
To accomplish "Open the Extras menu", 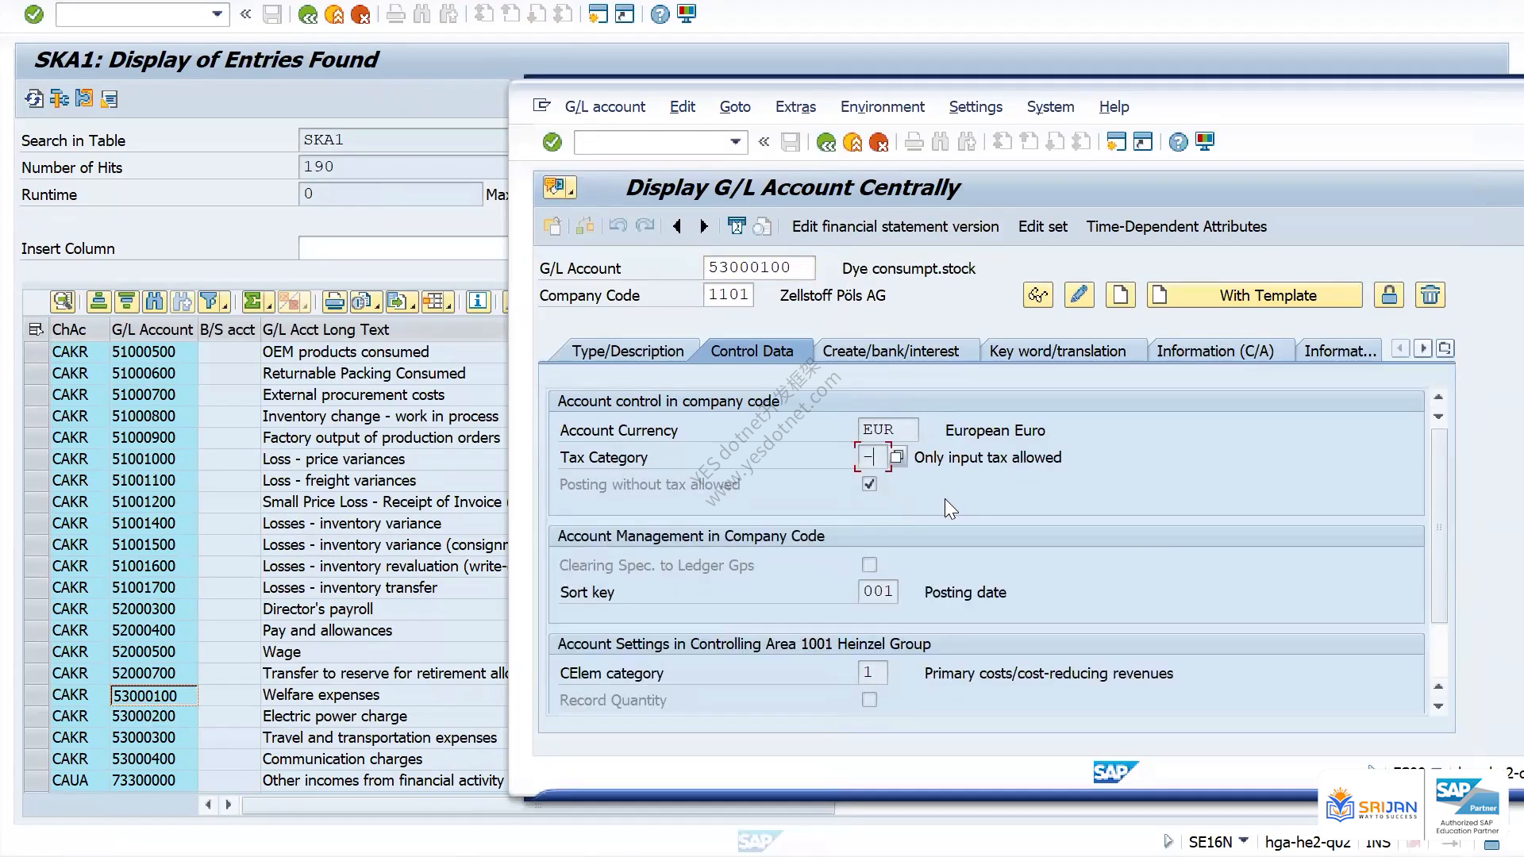I will (x=795, y=106).
